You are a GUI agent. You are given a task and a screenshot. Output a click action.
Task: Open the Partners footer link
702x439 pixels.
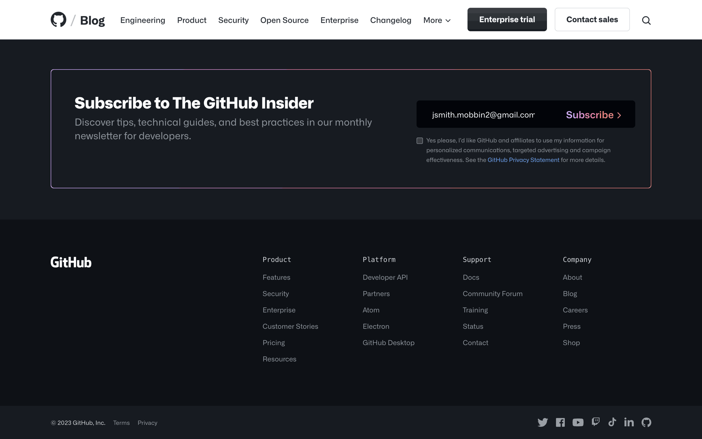pyautogui.click(x=376, y=294)
